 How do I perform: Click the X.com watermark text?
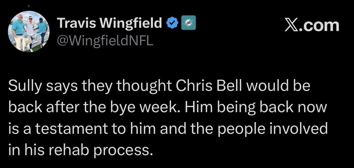[312, 25]
